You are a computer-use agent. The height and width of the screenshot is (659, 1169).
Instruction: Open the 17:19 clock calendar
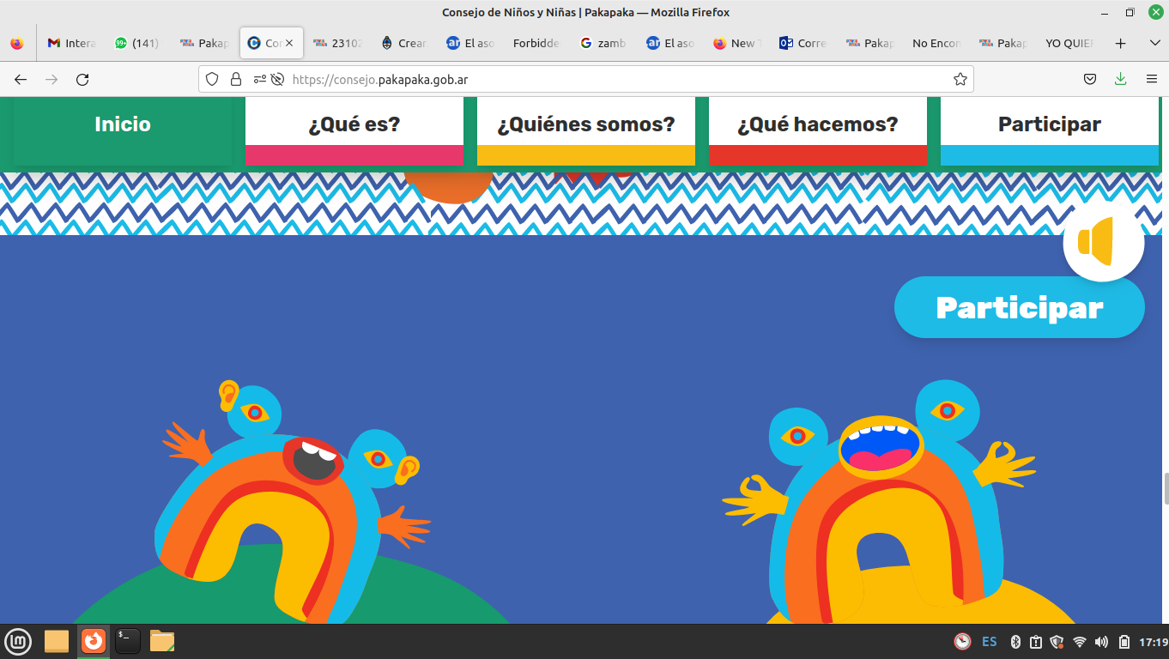(x=1153, y=642)
